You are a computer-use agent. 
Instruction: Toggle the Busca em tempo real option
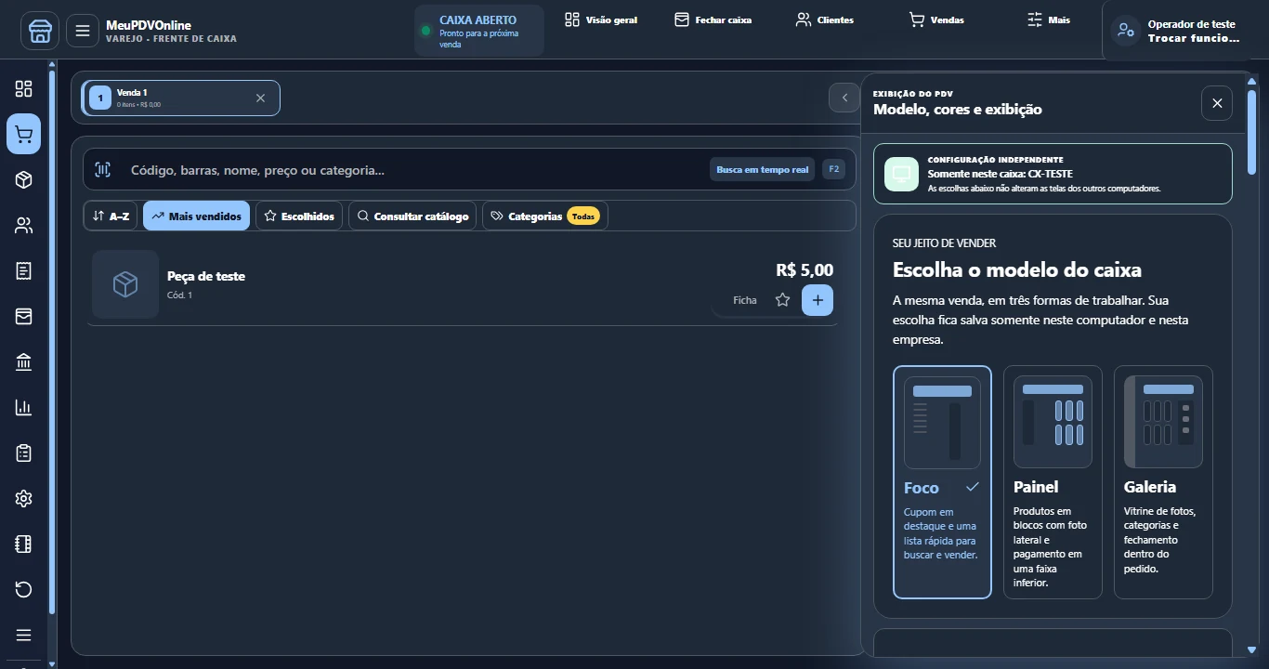point(763,169)
